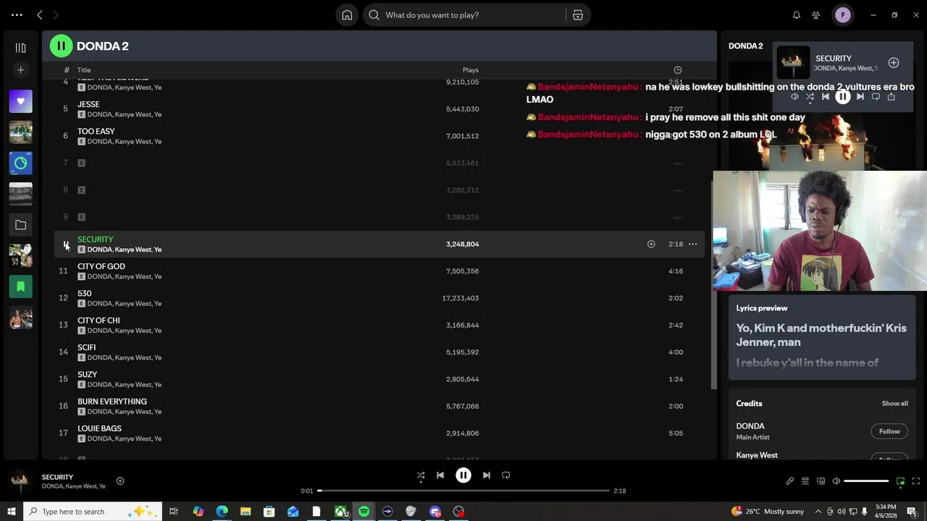Toggle repeat in the bottom player bar
The width and height of the screenshot is (927, 521).
(506, 475)
